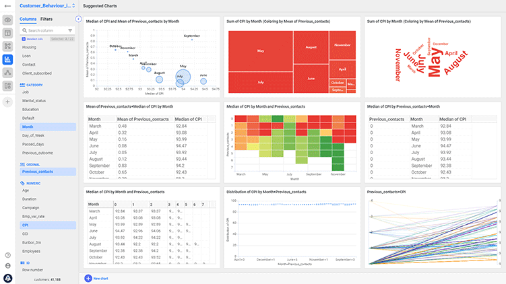Click the Suggested Charts heading

(100, 6)
